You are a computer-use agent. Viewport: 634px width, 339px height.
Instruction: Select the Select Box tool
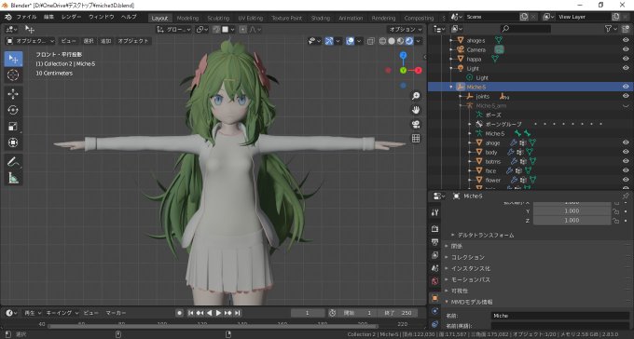point(13,59)
